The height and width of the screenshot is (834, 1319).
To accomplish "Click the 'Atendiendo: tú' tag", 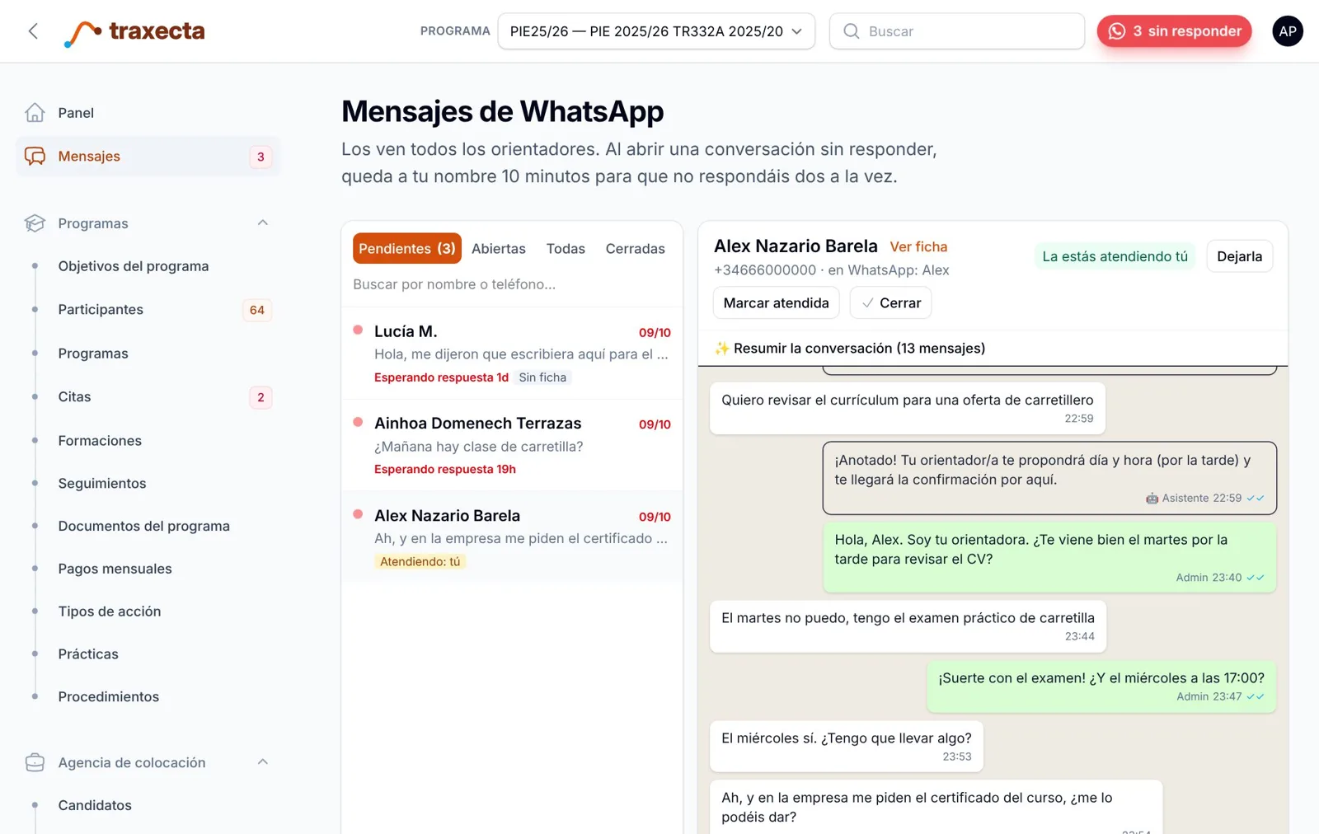I will [420, 562].
